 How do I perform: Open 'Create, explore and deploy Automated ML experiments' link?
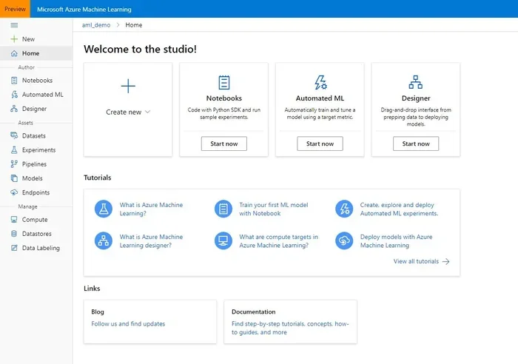point(399,209)
